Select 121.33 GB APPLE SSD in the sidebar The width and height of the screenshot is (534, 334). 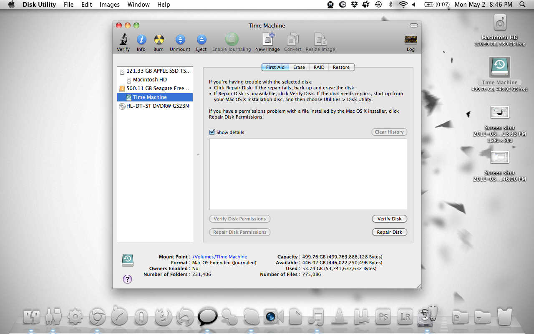[155, 71]
